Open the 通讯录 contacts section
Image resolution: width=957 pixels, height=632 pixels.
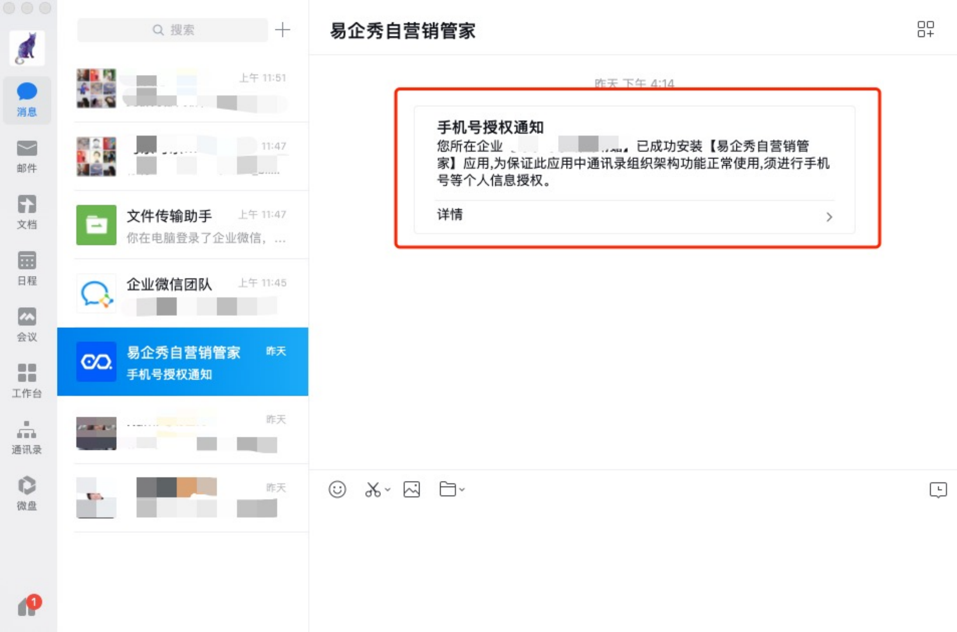click(27, 437)
